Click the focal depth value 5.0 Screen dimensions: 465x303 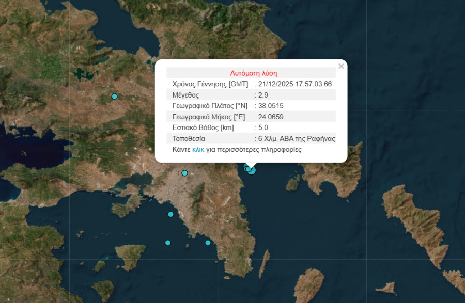point(263,127)
